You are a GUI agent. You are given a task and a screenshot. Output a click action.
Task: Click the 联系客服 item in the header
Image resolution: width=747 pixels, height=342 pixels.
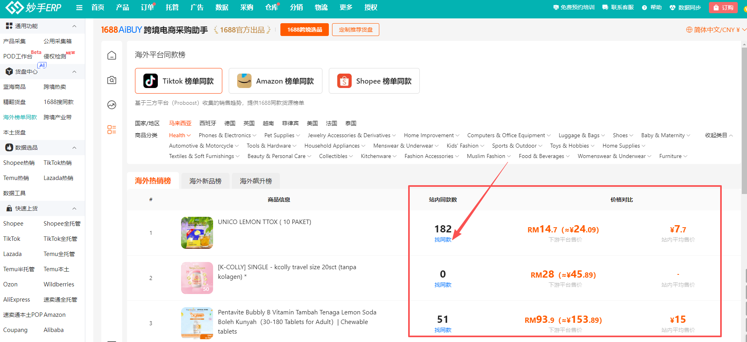tap(618, 7)
